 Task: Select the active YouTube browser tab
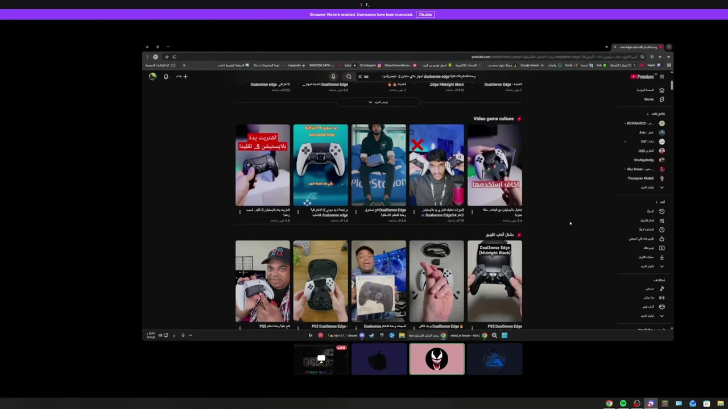point(639,47)
